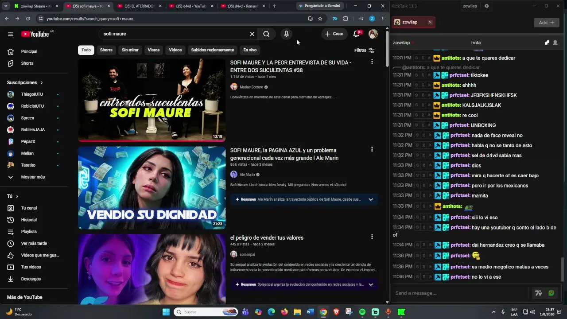Open Chrome's three-dot menu
Image resolution: width=567 pixels, height=319 pixels.
pos(383,19)
